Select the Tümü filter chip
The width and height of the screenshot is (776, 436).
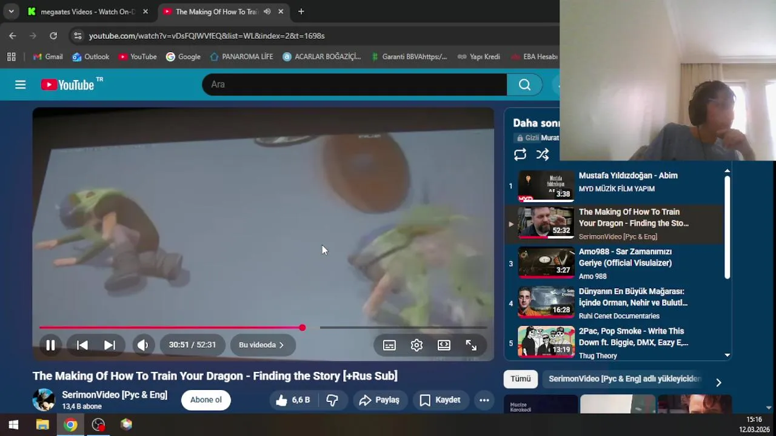pyautogui.click(x=520, y=379)
